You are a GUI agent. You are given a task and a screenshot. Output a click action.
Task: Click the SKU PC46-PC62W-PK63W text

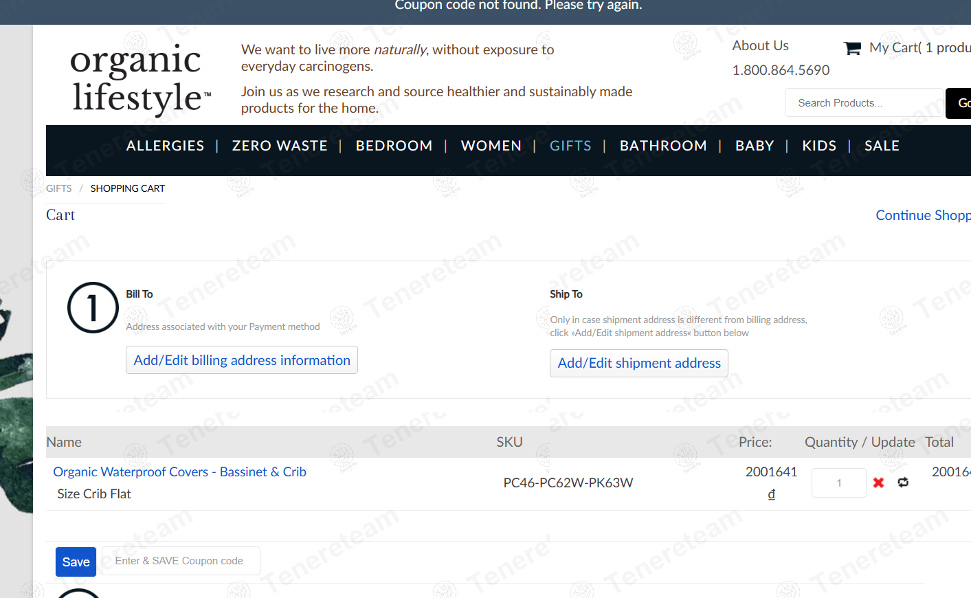(568, 483)
